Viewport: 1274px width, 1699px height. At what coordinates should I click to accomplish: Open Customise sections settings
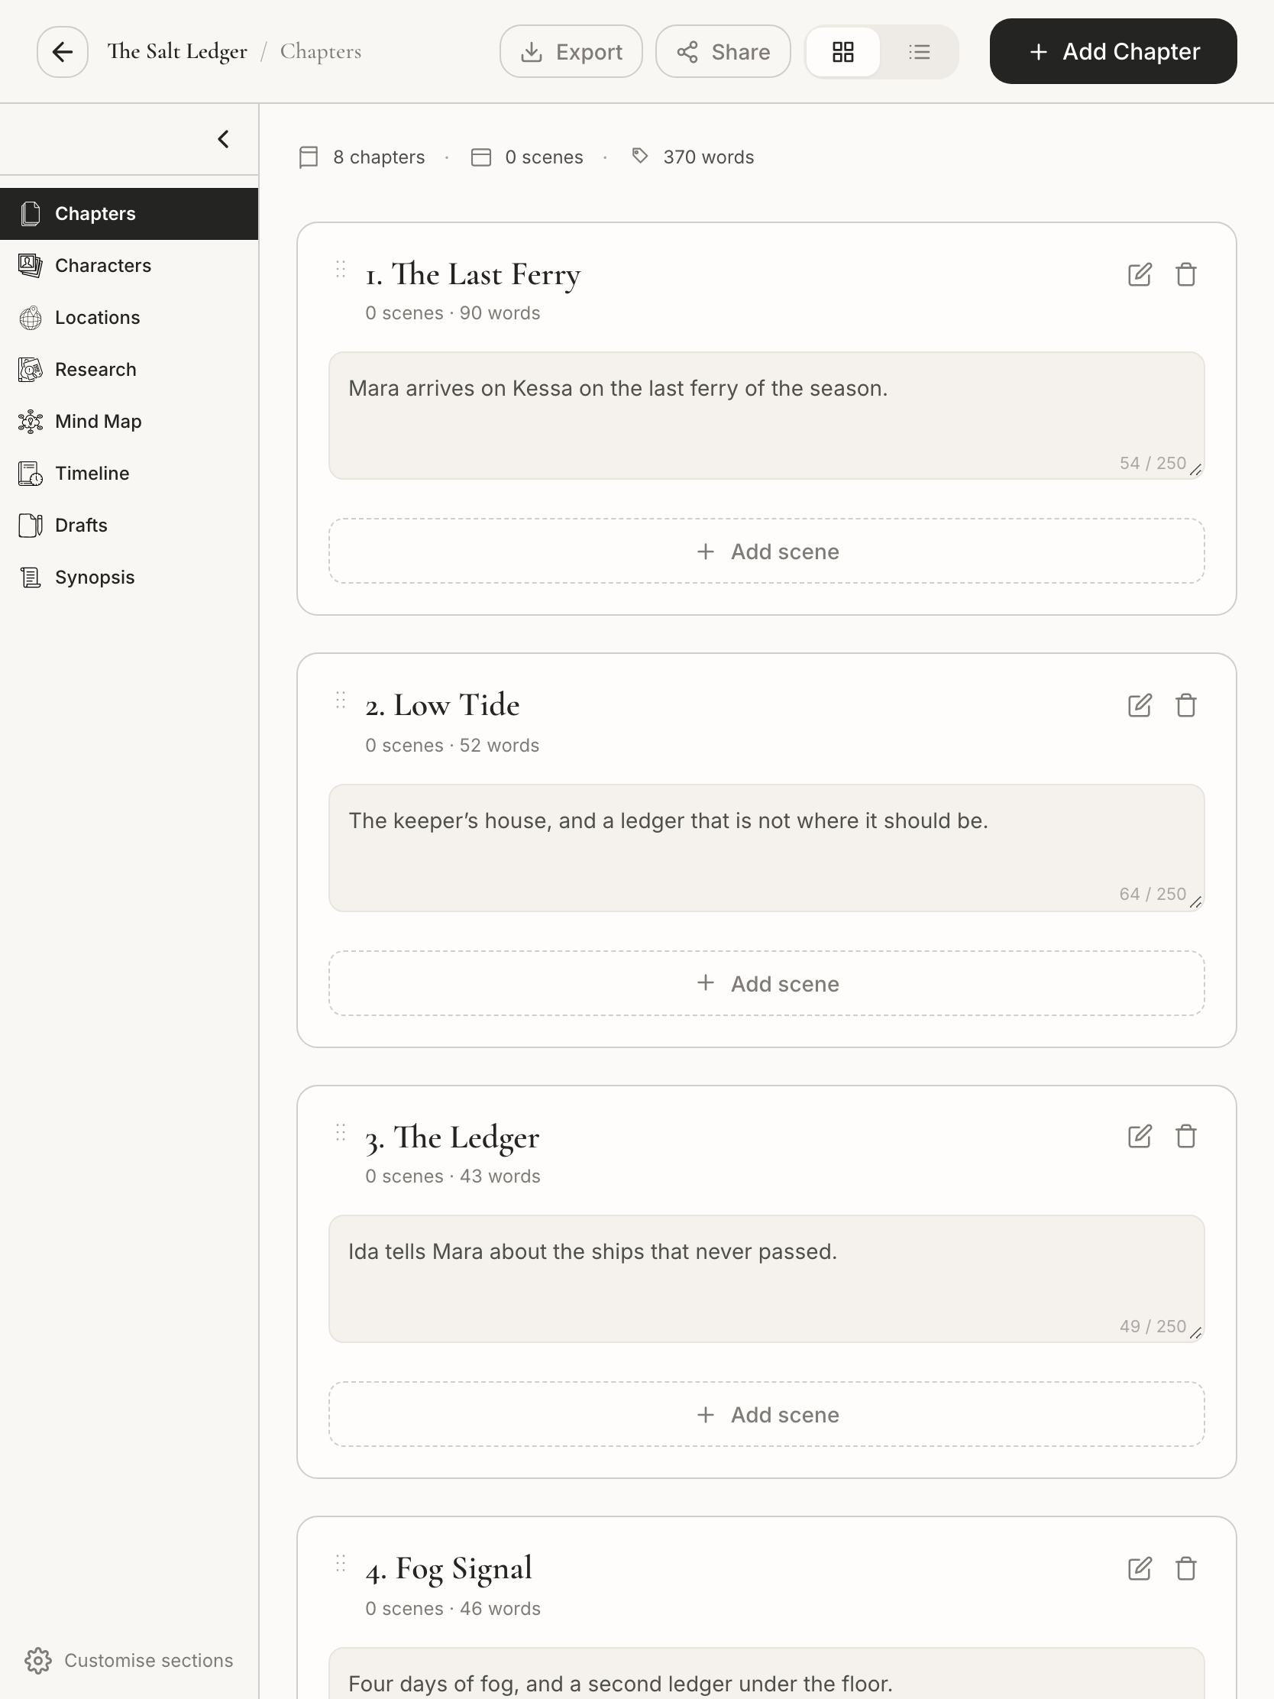[x=129, y=1660]
